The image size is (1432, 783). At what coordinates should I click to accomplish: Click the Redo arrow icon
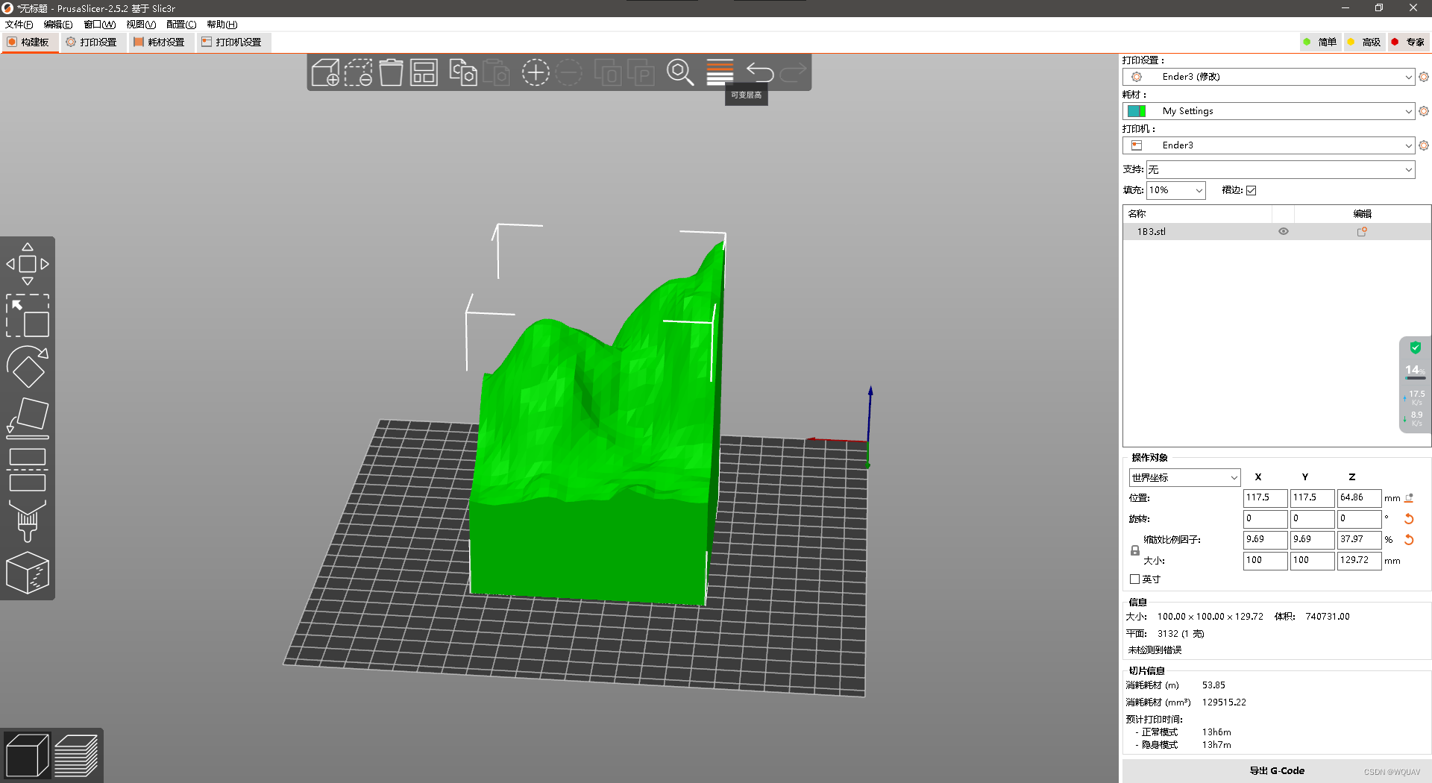tap(793, 72)
